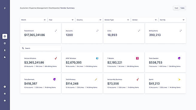The height and width of the screenshot is (110, 196).
Task: Switch to Table view
Action: 182,8
